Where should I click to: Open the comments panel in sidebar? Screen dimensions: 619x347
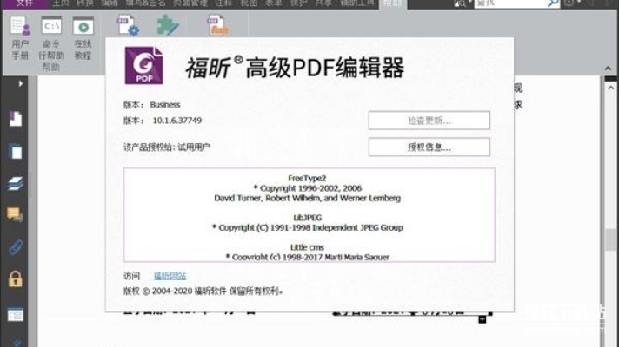tap(15, 214)
